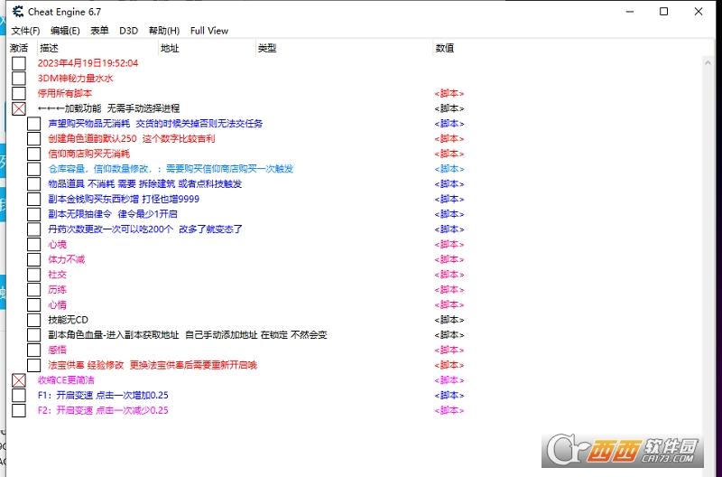The height and width of the screenshot is (477, 722).
Task: Select the 2023年4月19日19:52:04 description text
Action: click(x=88, y=63)
